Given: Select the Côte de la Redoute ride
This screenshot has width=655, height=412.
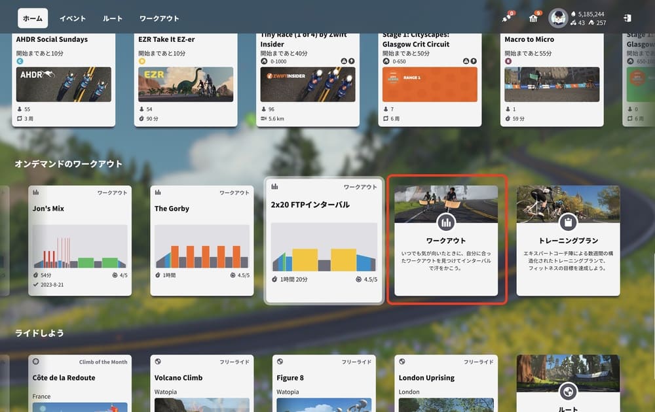Looking at the screenshot, I should (80, 383).
